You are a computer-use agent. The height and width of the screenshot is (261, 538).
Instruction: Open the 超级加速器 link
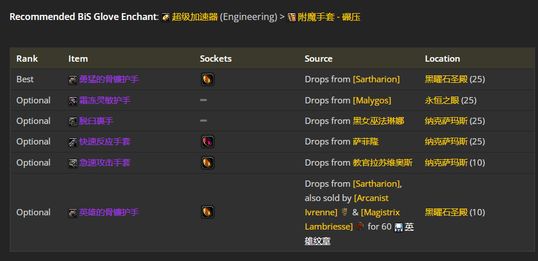click(x=195, y=17)
